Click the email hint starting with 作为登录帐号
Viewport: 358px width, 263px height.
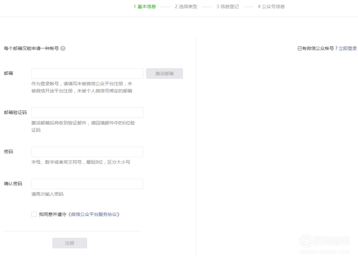pos(82,87)
